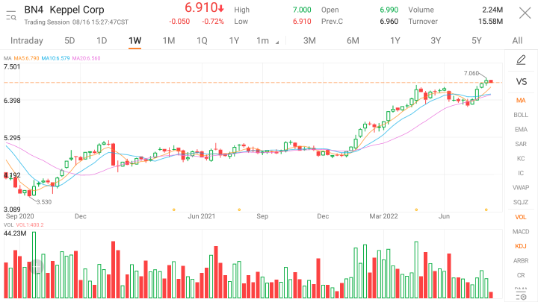Viewport: 538px width, 302px height.
Task: Click the 7.060 high price marker
Action: (x=471, y=73)
